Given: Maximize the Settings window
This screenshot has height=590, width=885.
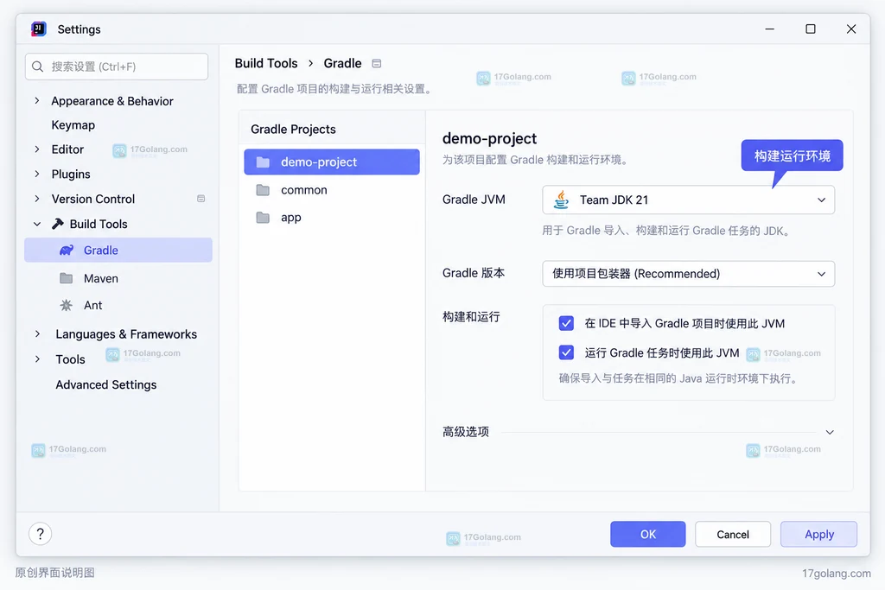Looking at the screenshot, I should [811, 29].
